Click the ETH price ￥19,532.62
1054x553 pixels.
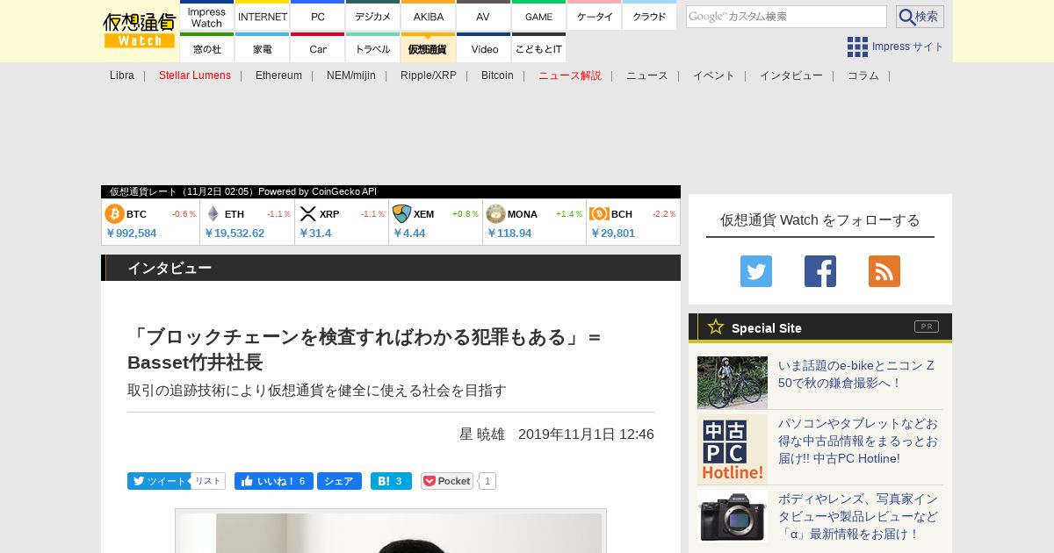click(235, 233)
